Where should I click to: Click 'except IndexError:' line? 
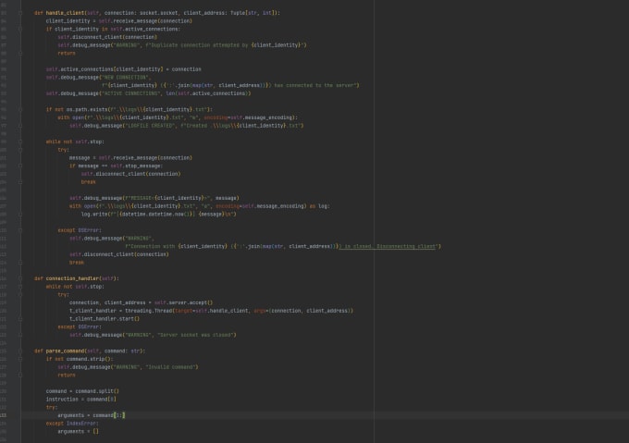(x=72, y=424)
